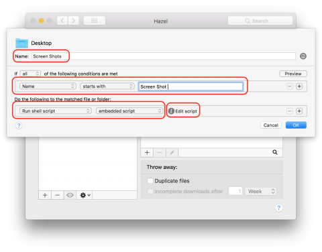Remove the Run shell script action row
Screen dimensions: 322x252
[x=290, y=111]
